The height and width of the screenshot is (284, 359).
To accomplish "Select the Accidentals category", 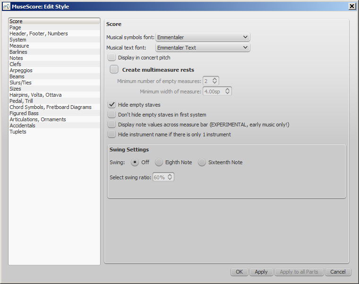I will click(x=54, y=125).
